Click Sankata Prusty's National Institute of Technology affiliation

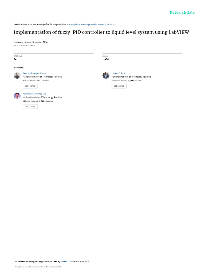click(x=42, y=77)
